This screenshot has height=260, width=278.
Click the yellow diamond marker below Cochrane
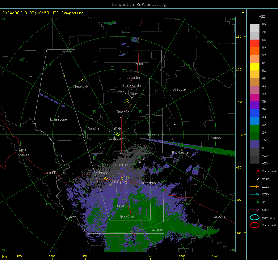point(106,178)
